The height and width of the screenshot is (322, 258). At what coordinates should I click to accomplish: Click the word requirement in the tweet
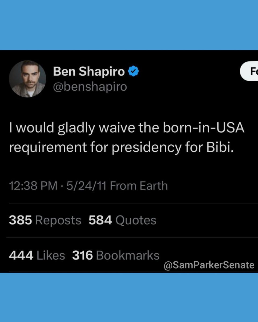point(47,147)
